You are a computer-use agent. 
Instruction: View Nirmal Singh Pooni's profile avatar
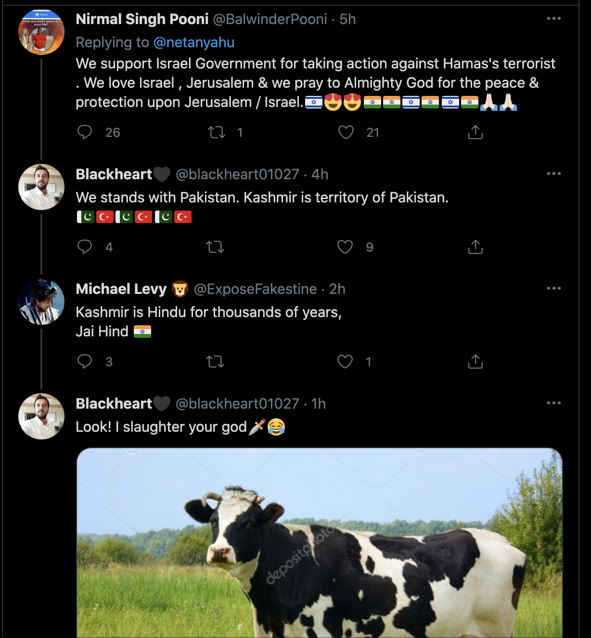click(x=41, y=32)
